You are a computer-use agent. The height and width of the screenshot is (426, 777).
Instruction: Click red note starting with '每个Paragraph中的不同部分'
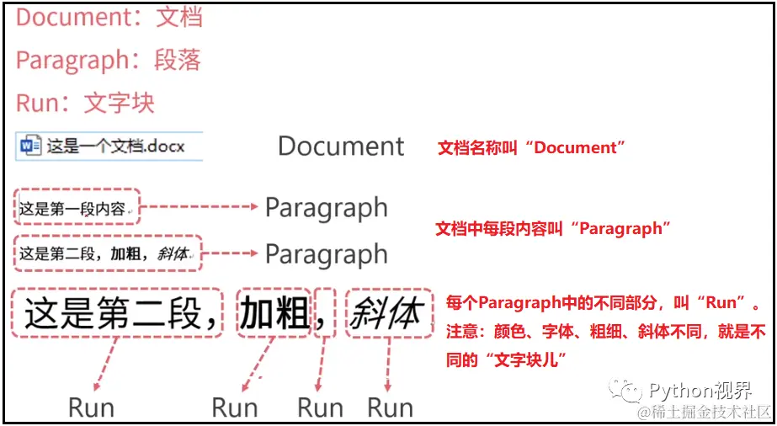(603, 303)
